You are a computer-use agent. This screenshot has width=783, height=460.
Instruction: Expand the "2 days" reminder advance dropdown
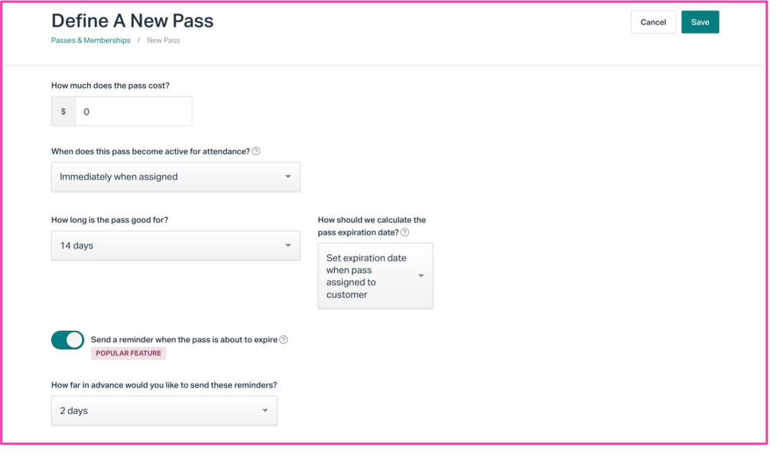tap(164, 410)
